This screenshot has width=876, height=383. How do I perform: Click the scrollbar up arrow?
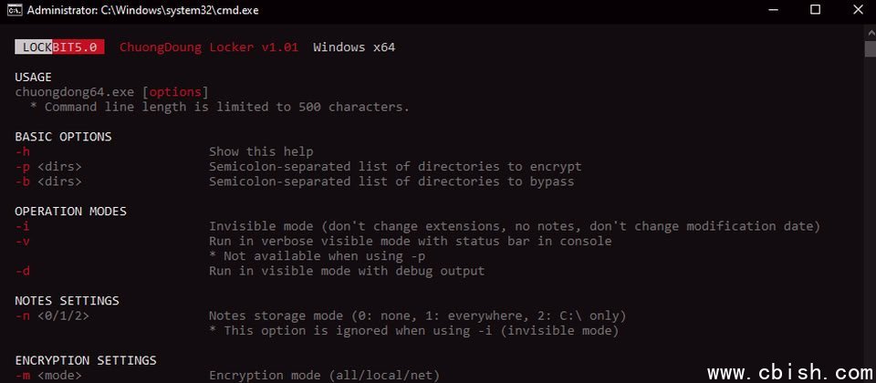[x=870, y=34]
